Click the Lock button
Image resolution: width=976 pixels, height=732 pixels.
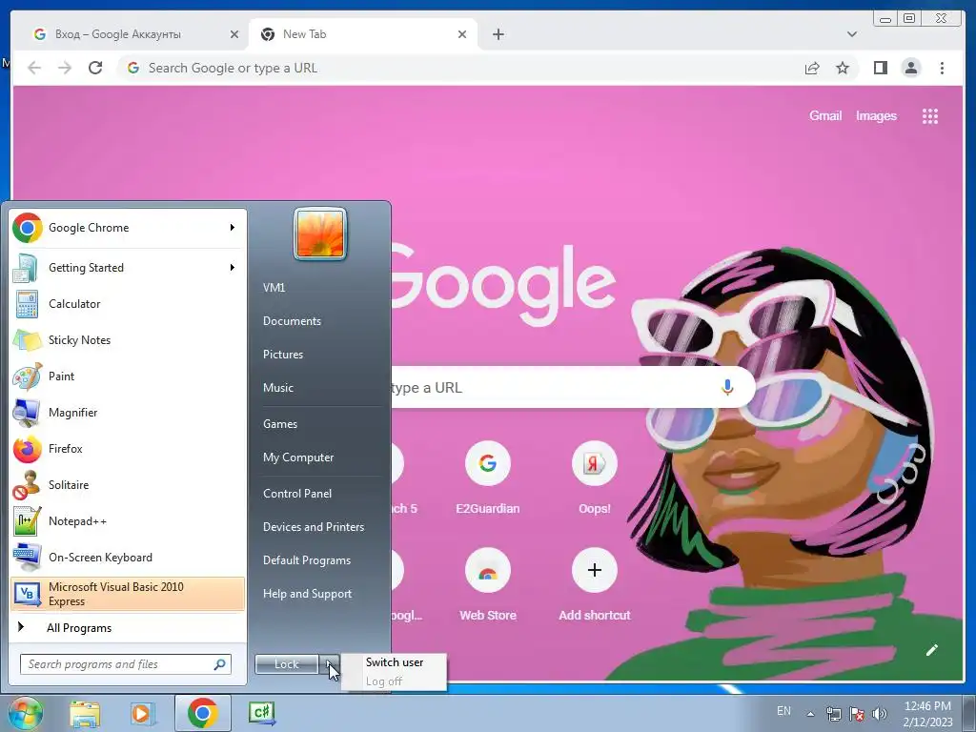286,664
